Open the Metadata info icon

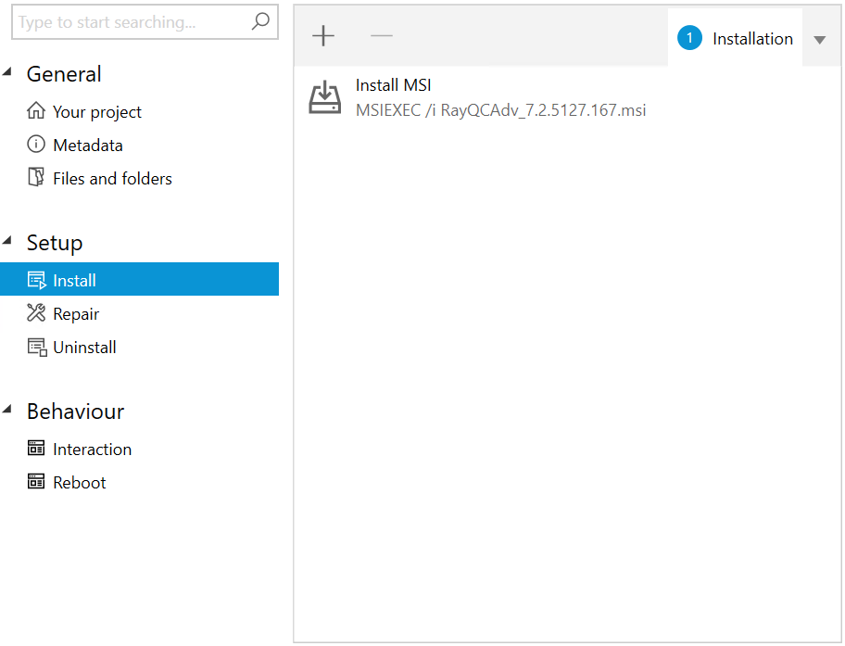pos(36,145)
